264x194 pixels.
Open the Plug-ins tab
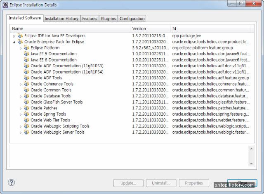(108, 19)
